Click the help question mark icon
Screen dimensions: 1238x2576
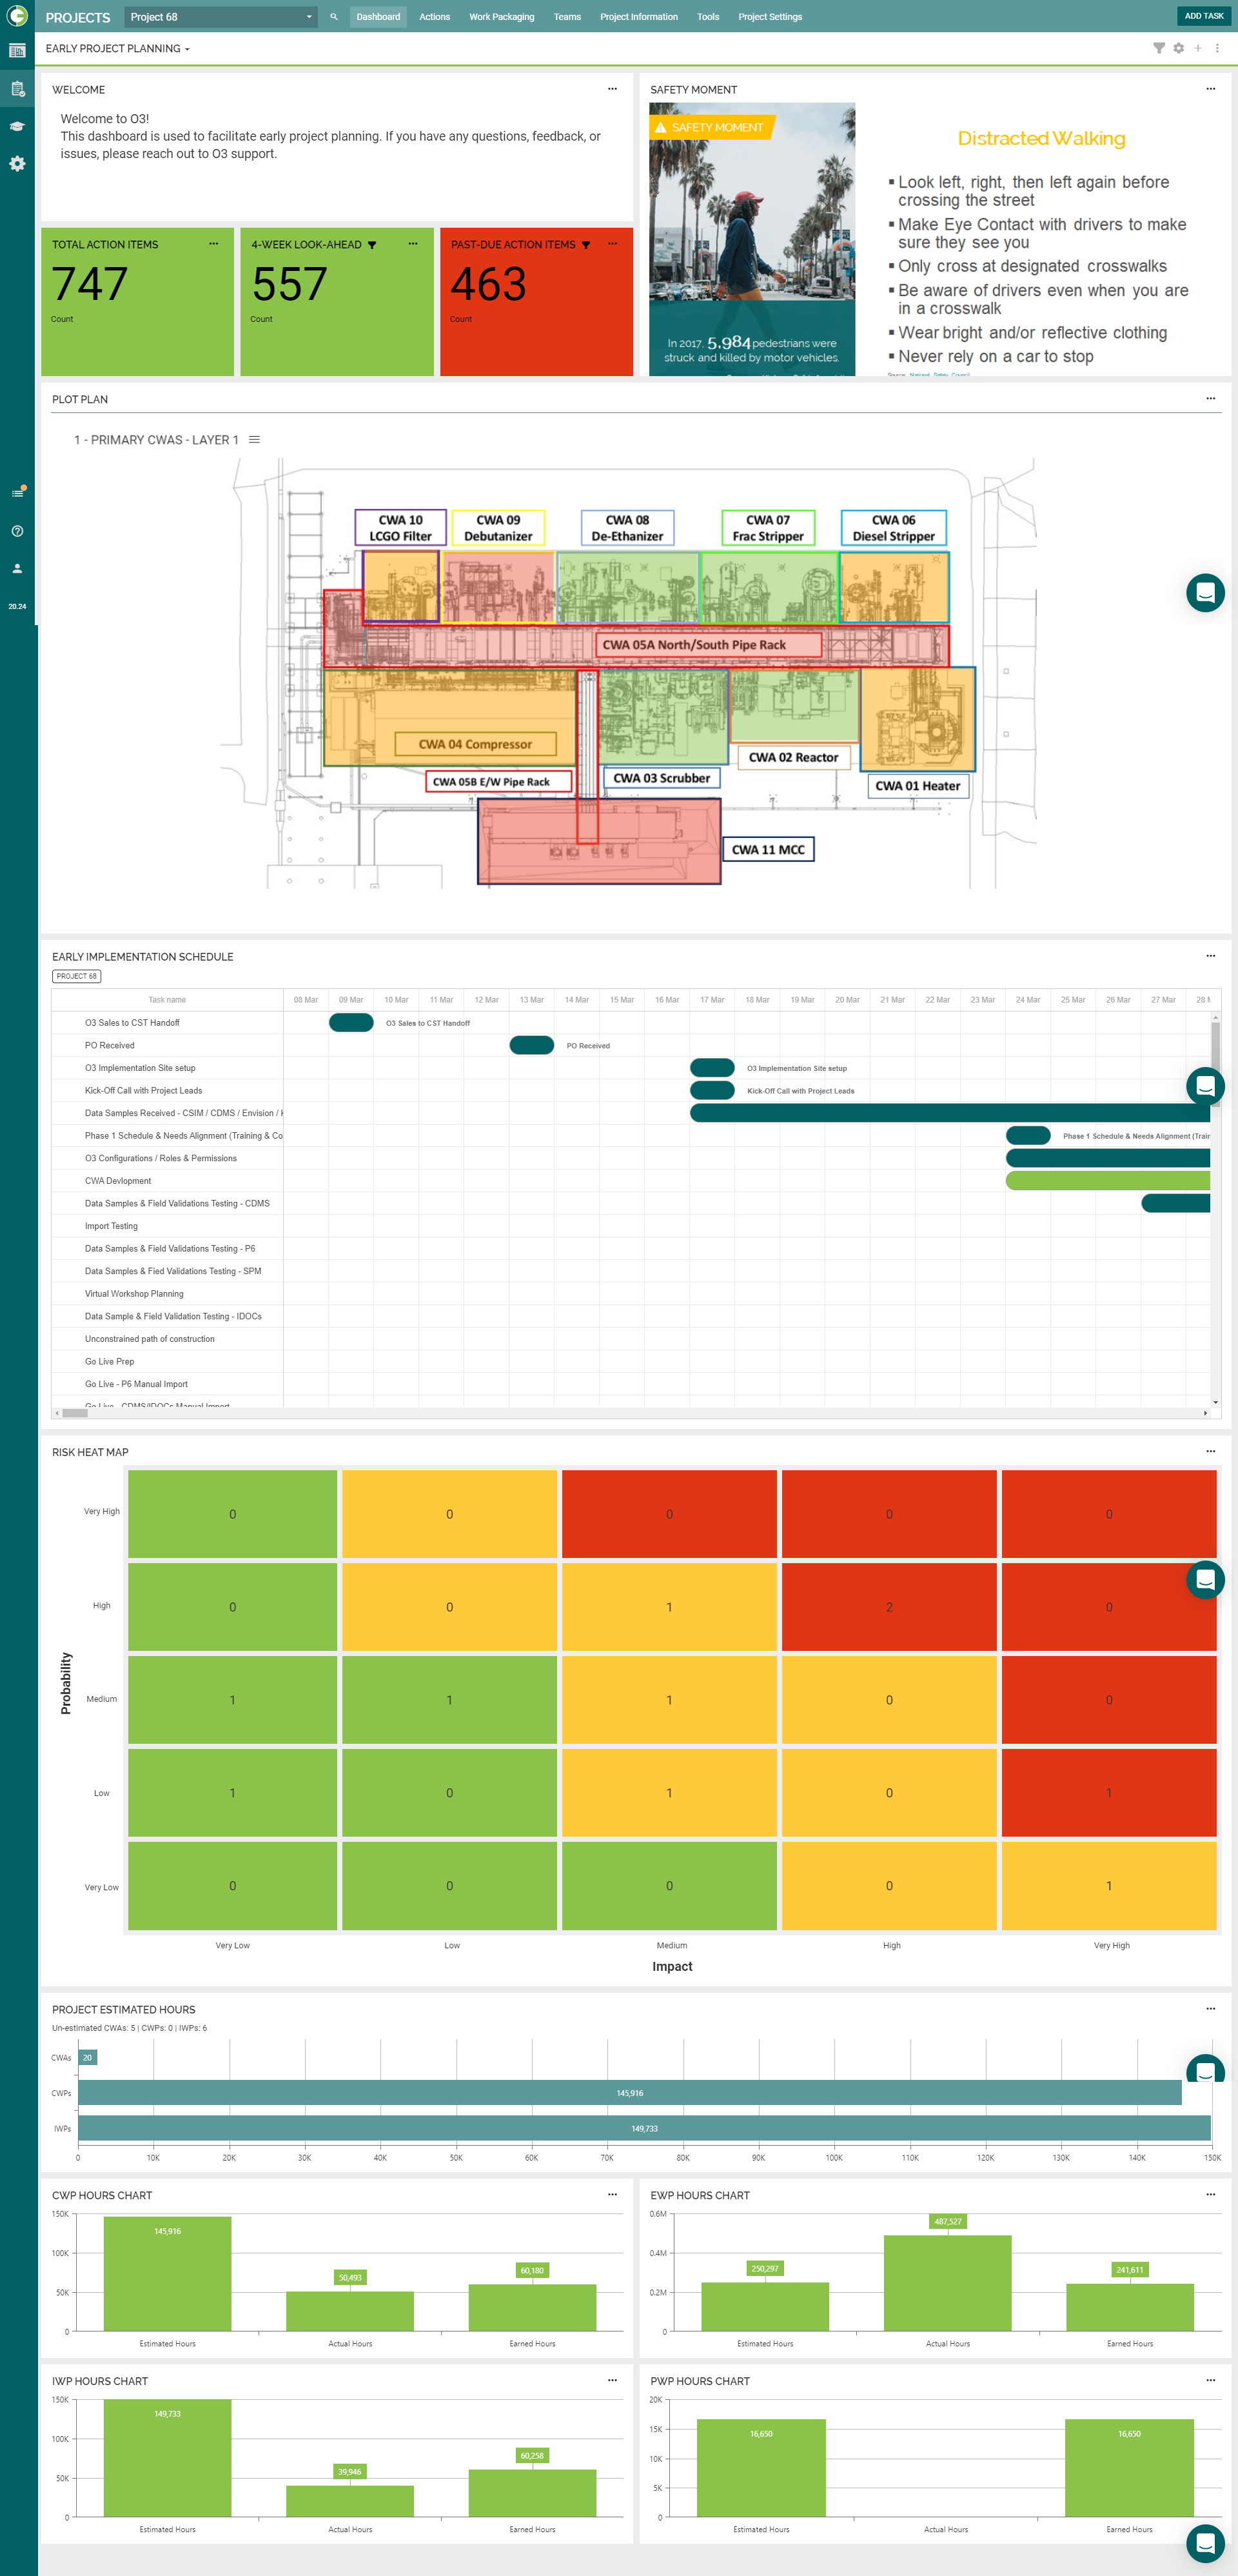[x=17, y=531]
